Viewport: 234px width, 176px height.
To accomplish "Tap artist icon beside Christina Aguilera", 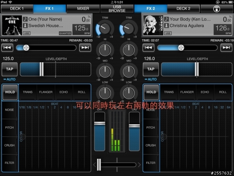I will pos(166,25).
